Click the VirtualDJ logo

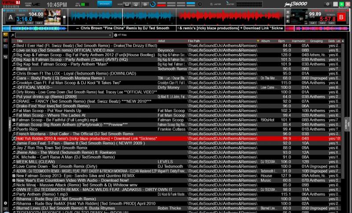[11, 3]
